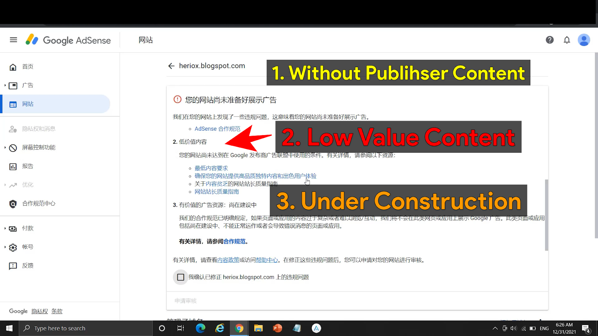Launch Microsoft Edge from the taskbar
Image resolution: width=598 pixels, height=336 pixels.
tap(201, 329)
